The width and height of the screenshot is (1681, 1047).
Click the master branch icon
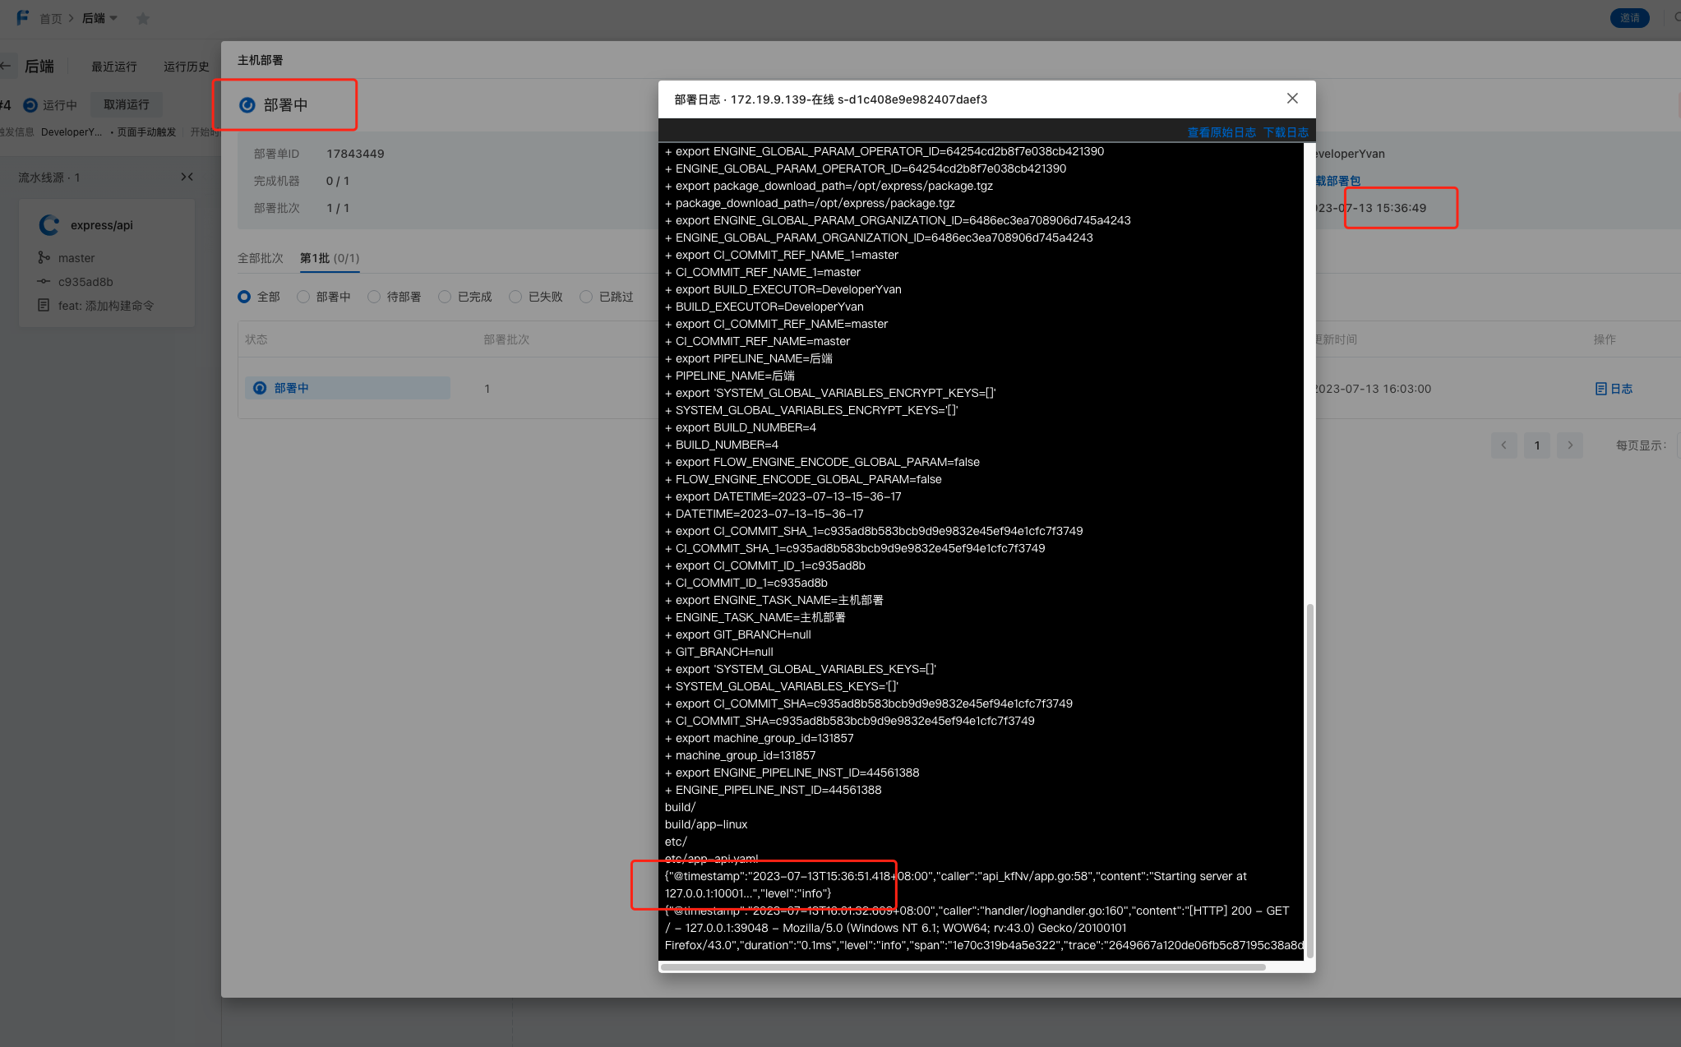pos(44,257)
